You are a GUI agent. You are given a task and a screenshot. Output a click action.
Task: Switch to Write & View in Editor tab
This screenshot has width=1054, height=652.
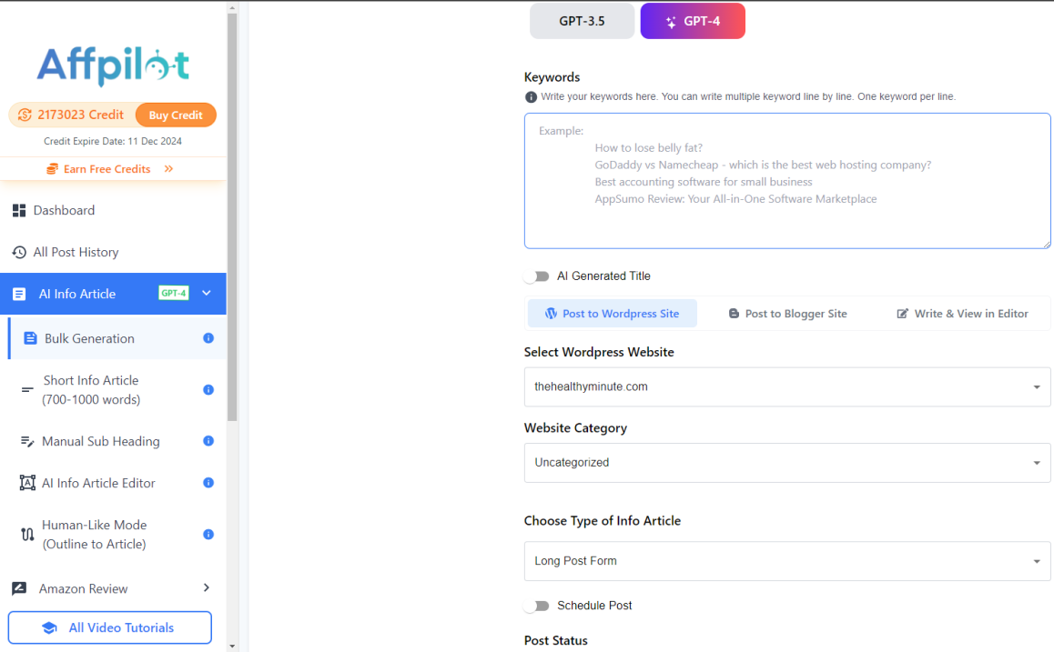963,314
